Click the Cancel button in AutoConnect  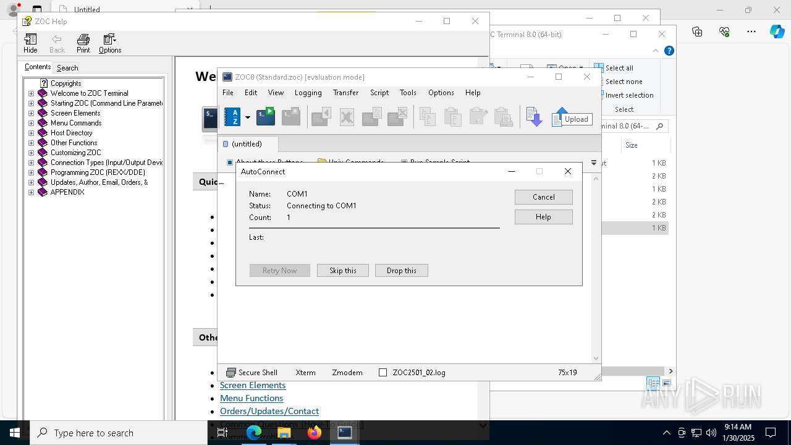[x=544, y=197]
